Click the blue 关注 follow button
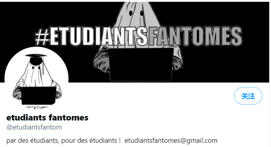 248,96
